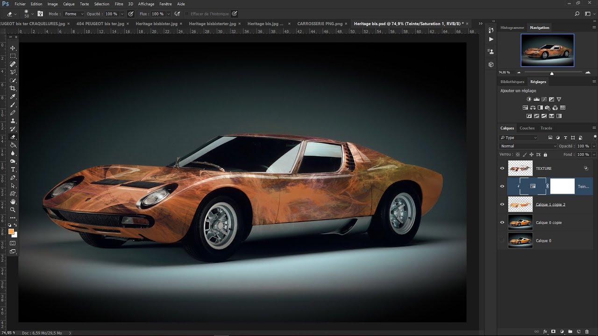Switch to CARROSSERIE PNG.png document tab
598x336 pixels.
[320, 23]
